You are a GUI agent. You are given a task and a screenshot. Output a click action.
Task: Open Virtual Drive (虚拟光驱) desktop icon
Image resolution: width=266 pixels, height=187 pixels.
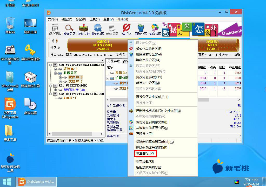click(30, 106)
